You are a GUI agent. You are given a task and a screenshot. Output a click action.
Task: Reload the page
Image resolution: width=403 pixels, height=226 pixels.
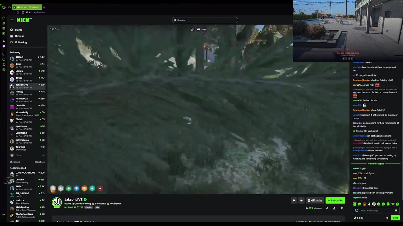[x=18, y=12]
